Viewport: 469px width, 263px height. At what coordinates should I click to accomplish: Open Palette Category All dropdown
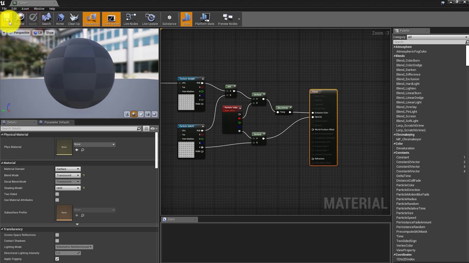click(x=437, y=37)
